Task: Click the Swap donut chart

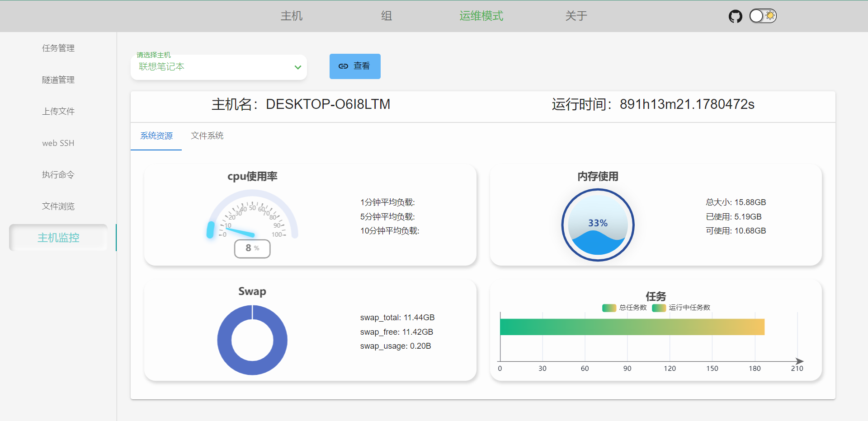Action: [x=252, y=340]
